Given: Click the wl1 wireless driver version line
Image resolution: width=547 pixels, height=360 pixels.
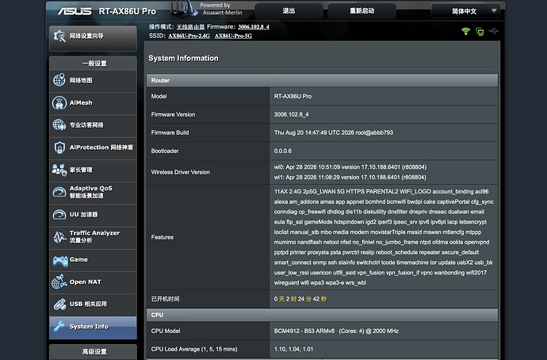Looking at the screenshot, I should [x=350, y=177].
